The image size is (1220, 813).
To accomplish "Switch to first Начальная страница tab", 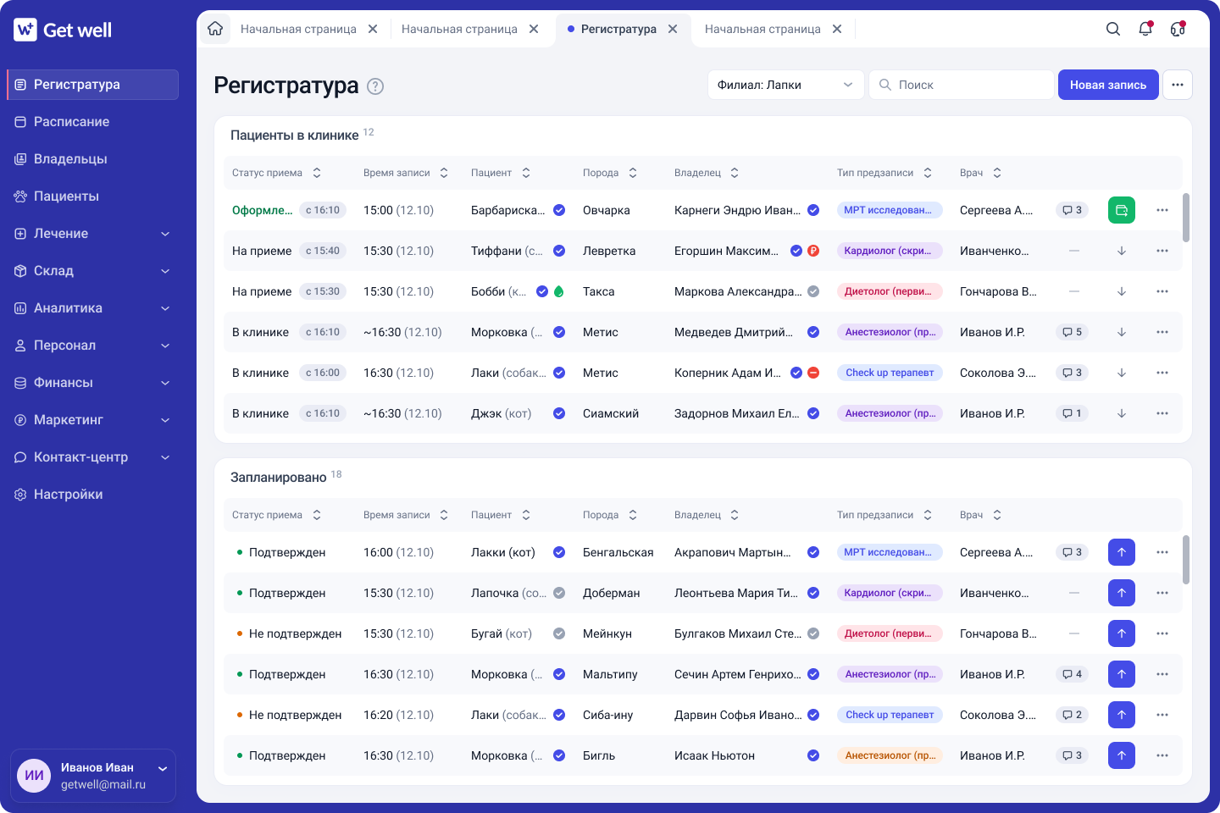I will coord(298,29).
